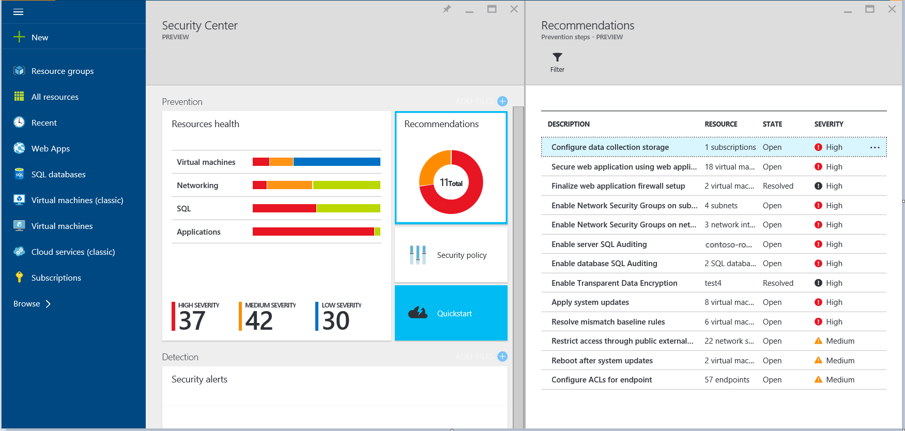Image resolution: width=905 pixels, height=431 pixels.
Task: Click the green plus New icon
Action: pos(19,37)
